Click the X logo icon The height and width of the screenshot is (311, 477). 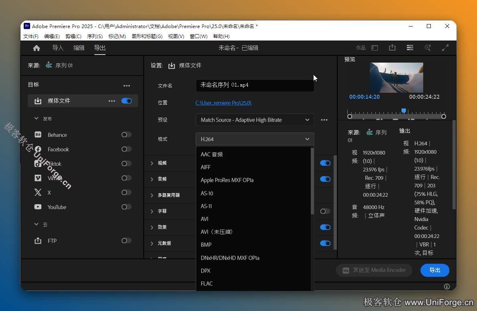coord(38,193)
